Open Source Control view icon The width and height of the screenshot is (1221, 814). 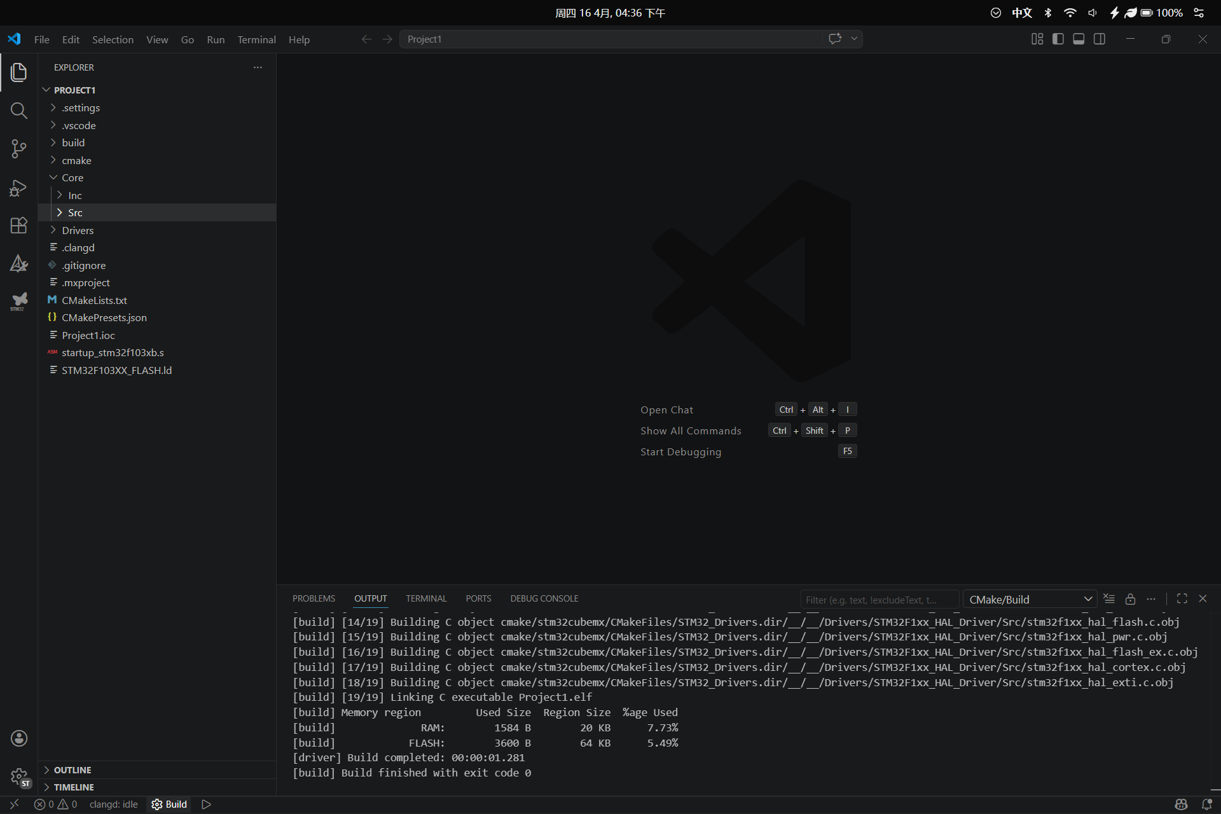click(x=19, y=149)
